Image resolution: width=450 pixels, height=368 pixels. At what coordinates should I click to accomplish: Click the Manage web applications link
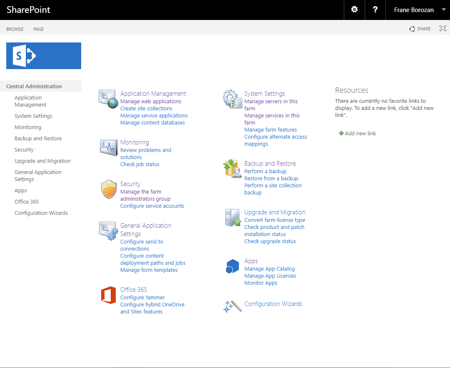tap(151, 101)
